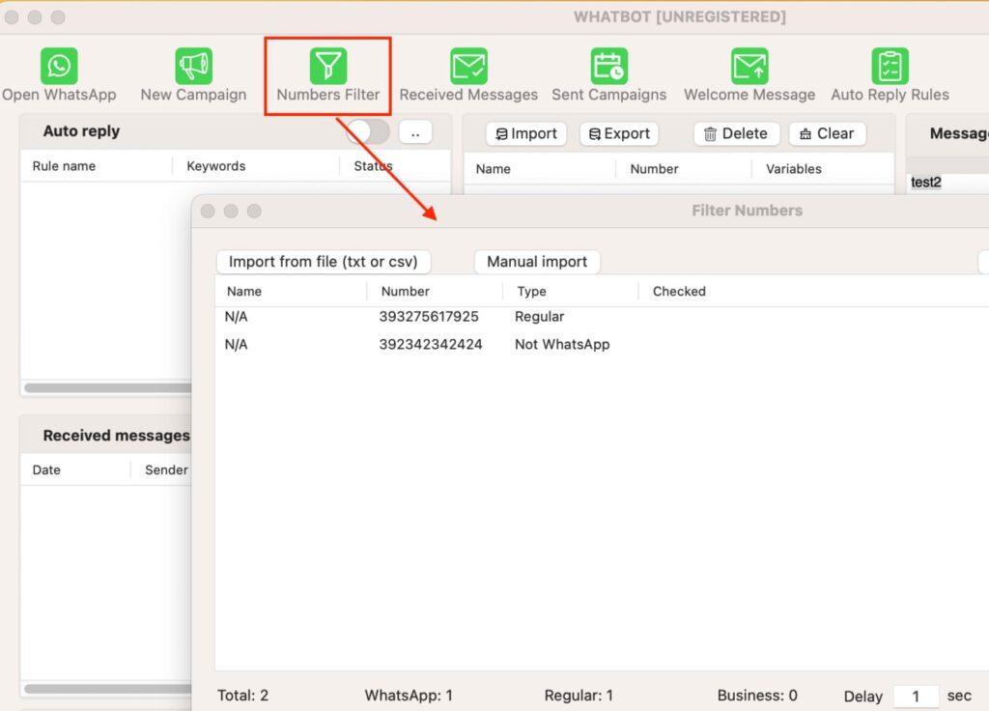
Task: Toggle the Auto reply switch
Action: click(368, 132)
